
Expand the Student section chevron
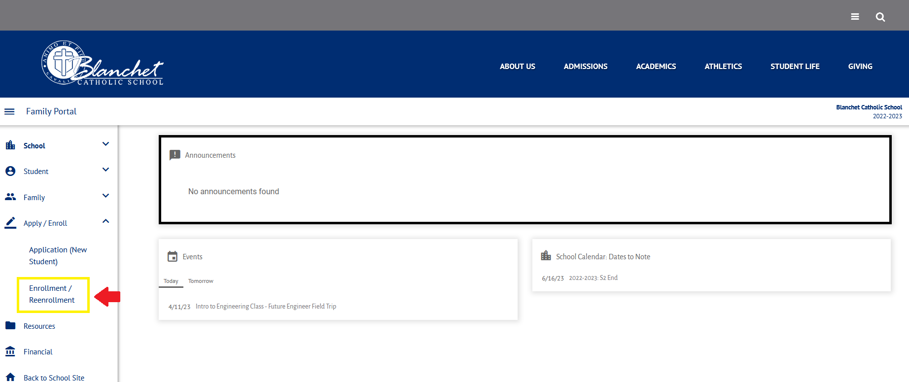click(x=105, y=170)
